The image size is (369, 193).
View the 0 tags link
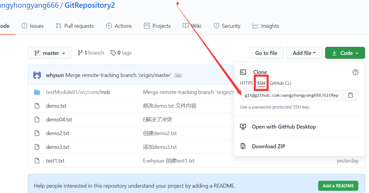[121, 53]
